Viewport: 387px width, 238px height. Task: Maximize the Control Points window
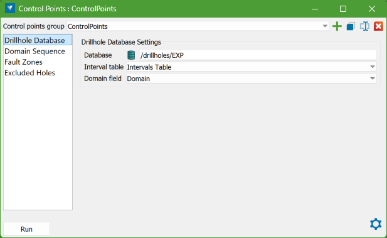343,9
